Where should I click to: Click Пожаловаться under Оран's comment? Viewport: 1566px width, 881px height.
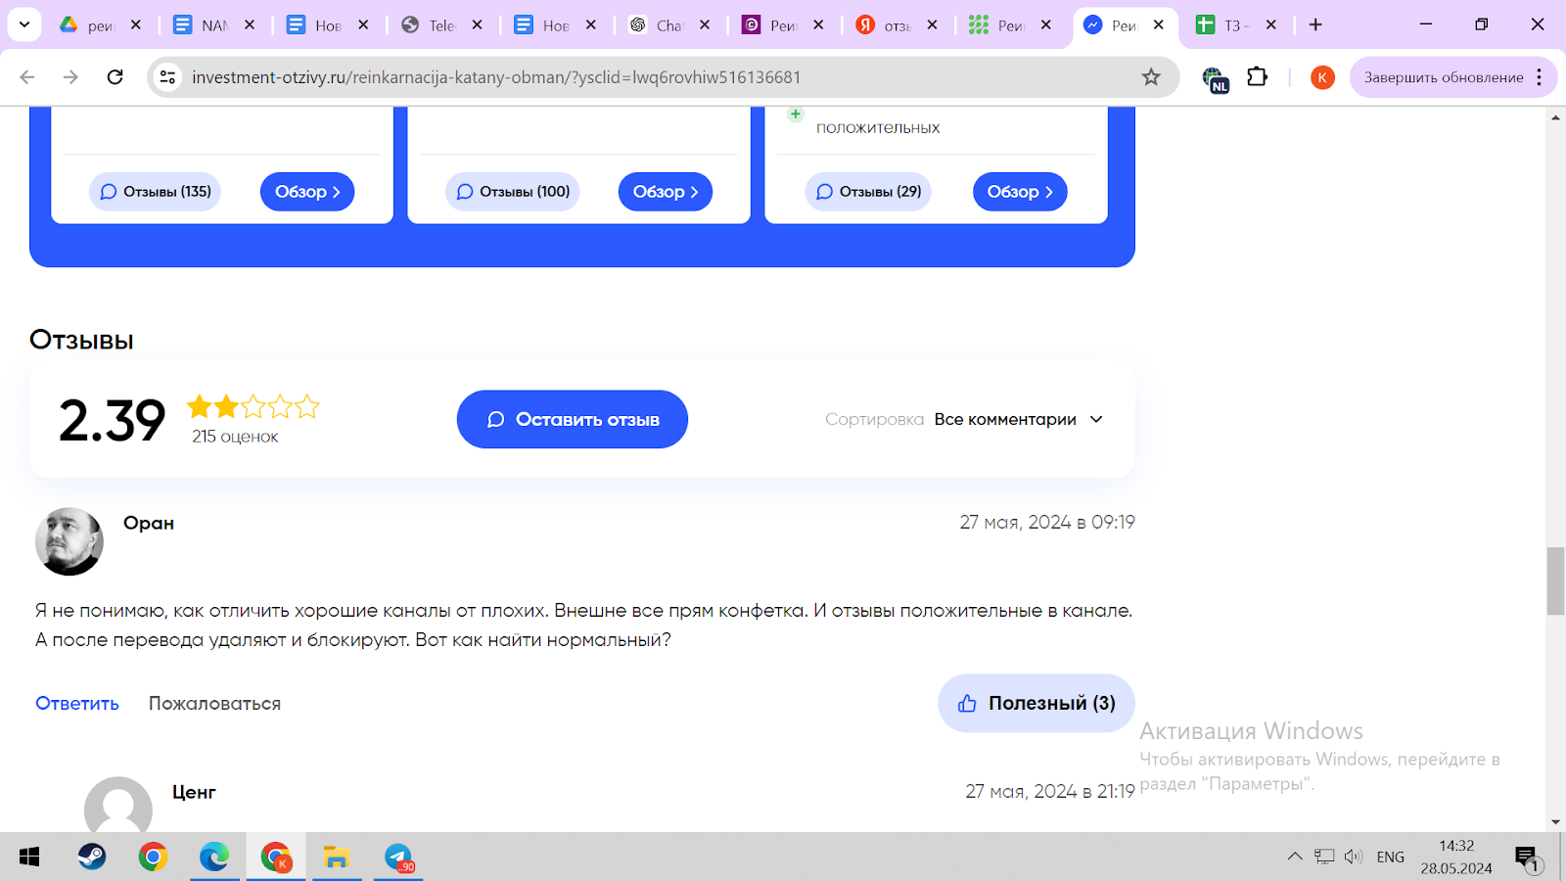(x=214, y=703)
